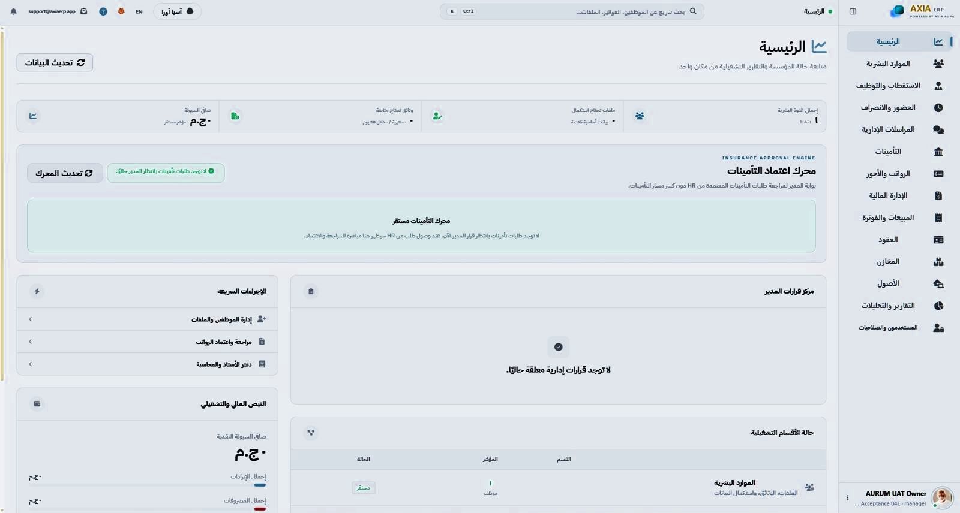Open التقارير والتحليلات reports menu item

899,306
